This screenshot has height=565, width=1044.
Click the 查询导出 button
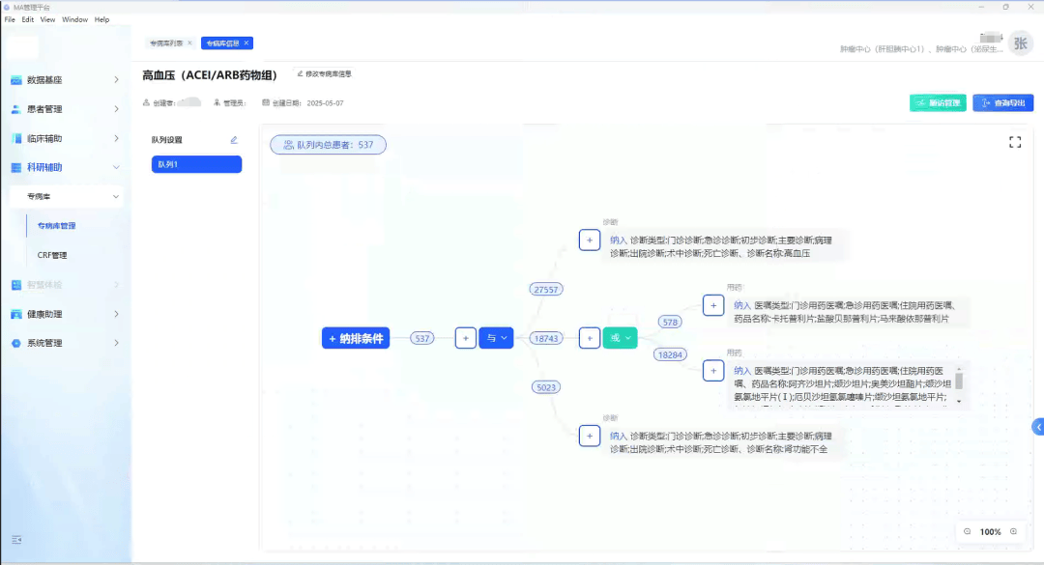[1003, 103]
